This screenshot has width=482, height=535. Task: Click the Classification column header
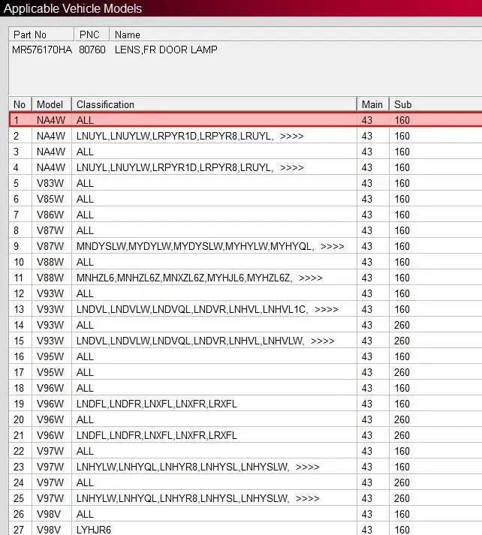(214, 104)
